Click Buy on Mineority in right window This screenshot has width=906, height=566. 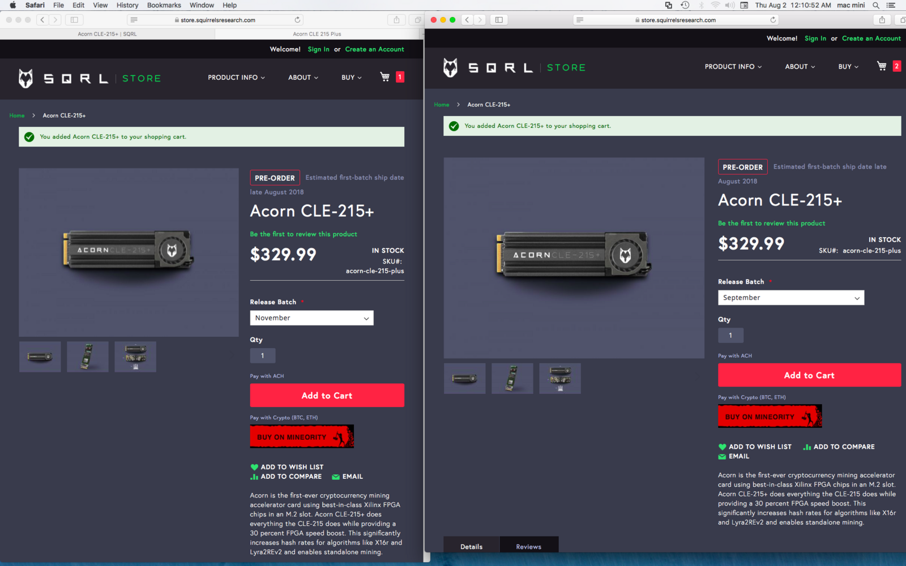coord(770,416)
